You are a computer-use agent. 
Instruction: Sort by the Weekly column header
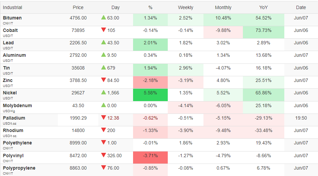click(186, 7)
